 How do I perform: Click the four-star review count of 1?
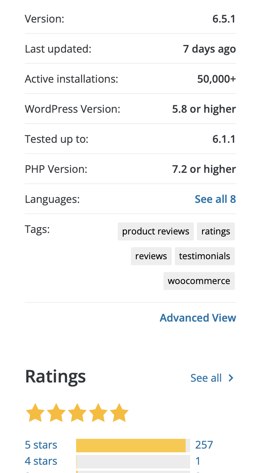(x=198, y=461)
